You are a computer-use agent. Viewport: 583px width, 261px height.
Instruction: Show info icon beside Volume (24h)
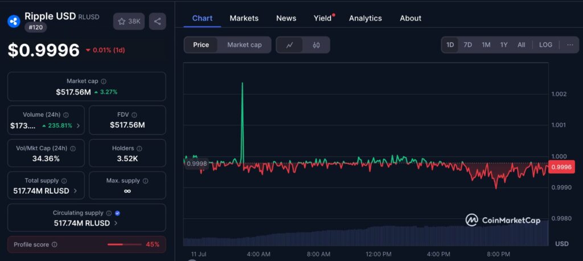66,115
